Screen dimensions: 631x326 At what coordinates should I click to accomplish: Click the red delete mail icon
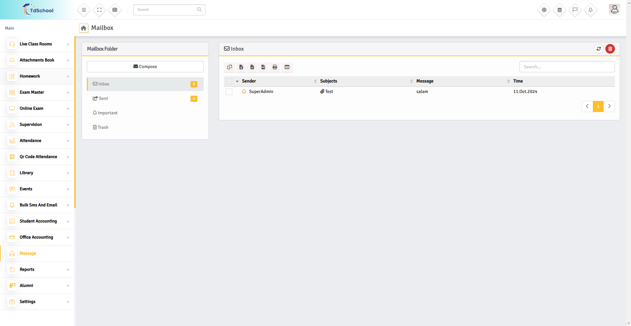pyautogui.click(x=610, y=49)
